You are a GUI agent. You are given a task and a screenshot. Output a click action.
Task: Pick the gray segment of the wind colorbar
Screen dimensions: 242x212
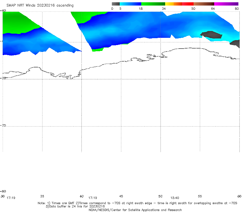115,4
